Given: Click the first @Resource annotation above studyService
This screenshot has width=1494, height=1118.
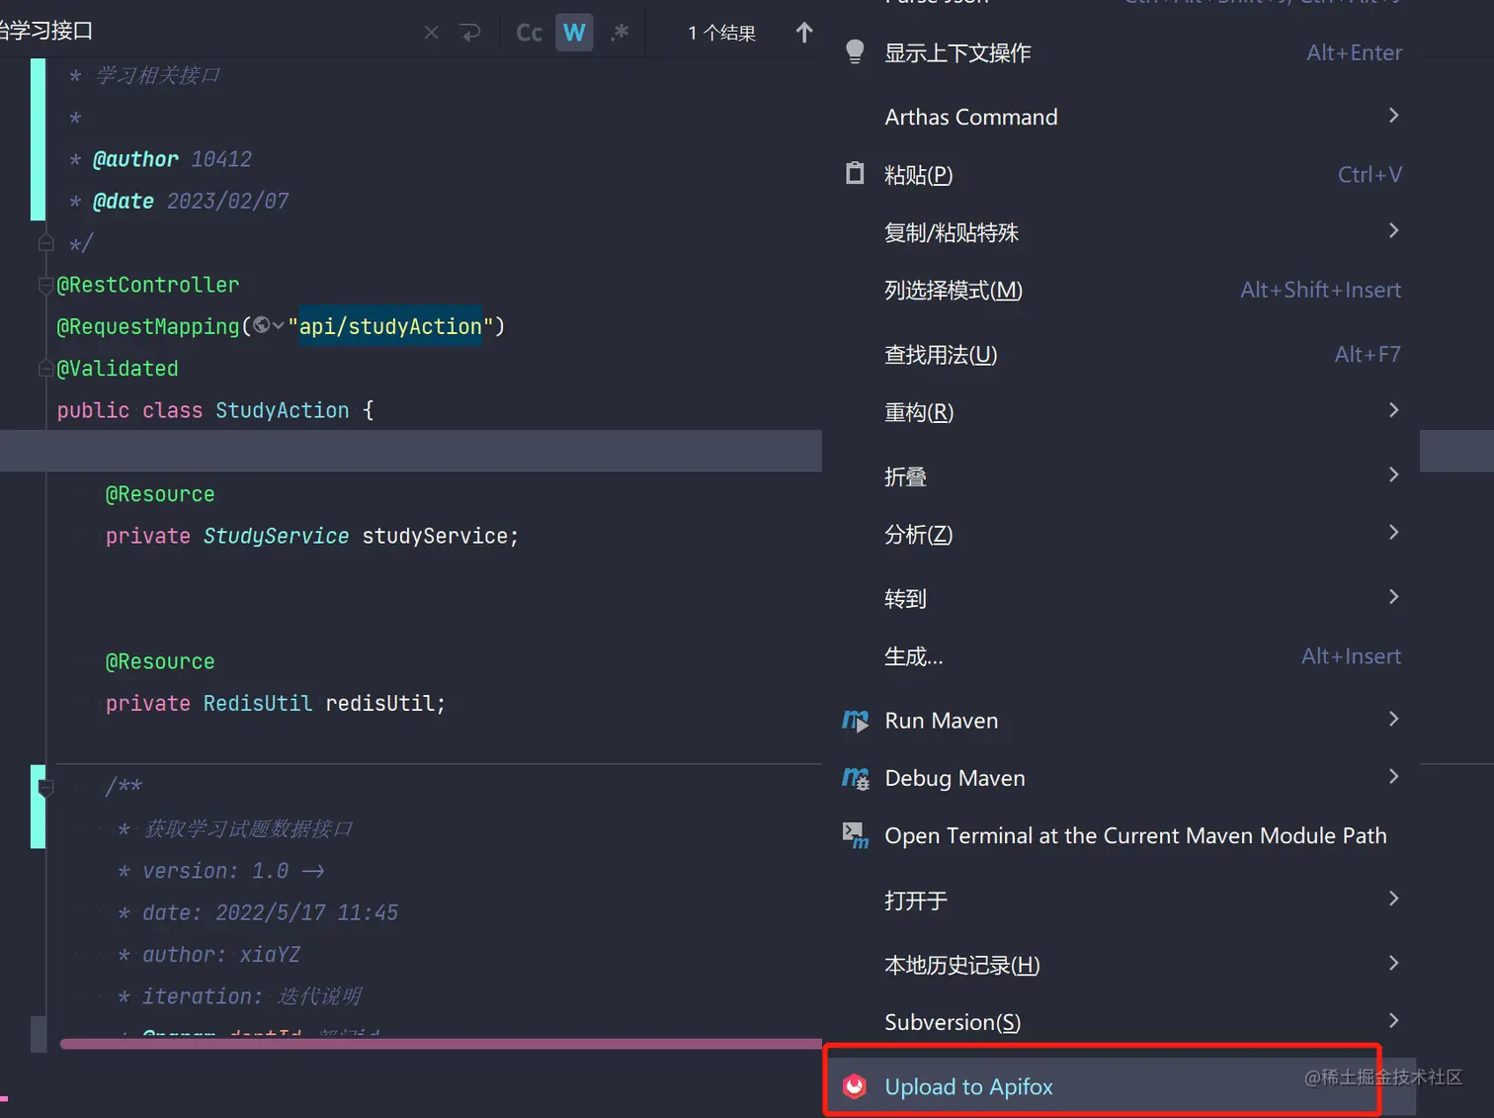Looking at the screenshot, I should point(160,494).
